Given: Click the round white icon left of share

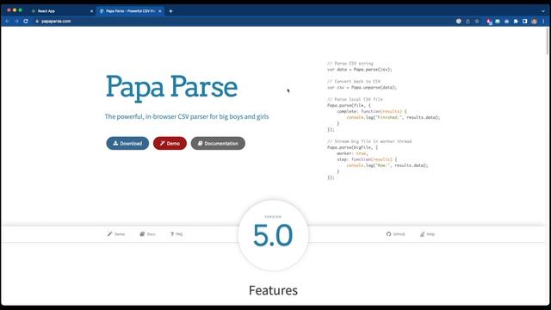Looking at the screenshot, I should pyautogui.click(x=459, y=21).
